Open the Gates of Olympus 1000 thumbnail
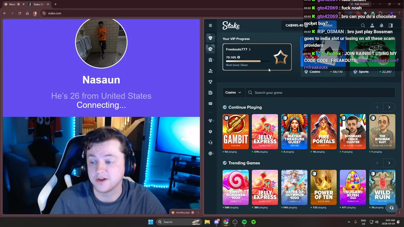The width and height of the screenshot is (404, 227). click(x=294, y=187)
